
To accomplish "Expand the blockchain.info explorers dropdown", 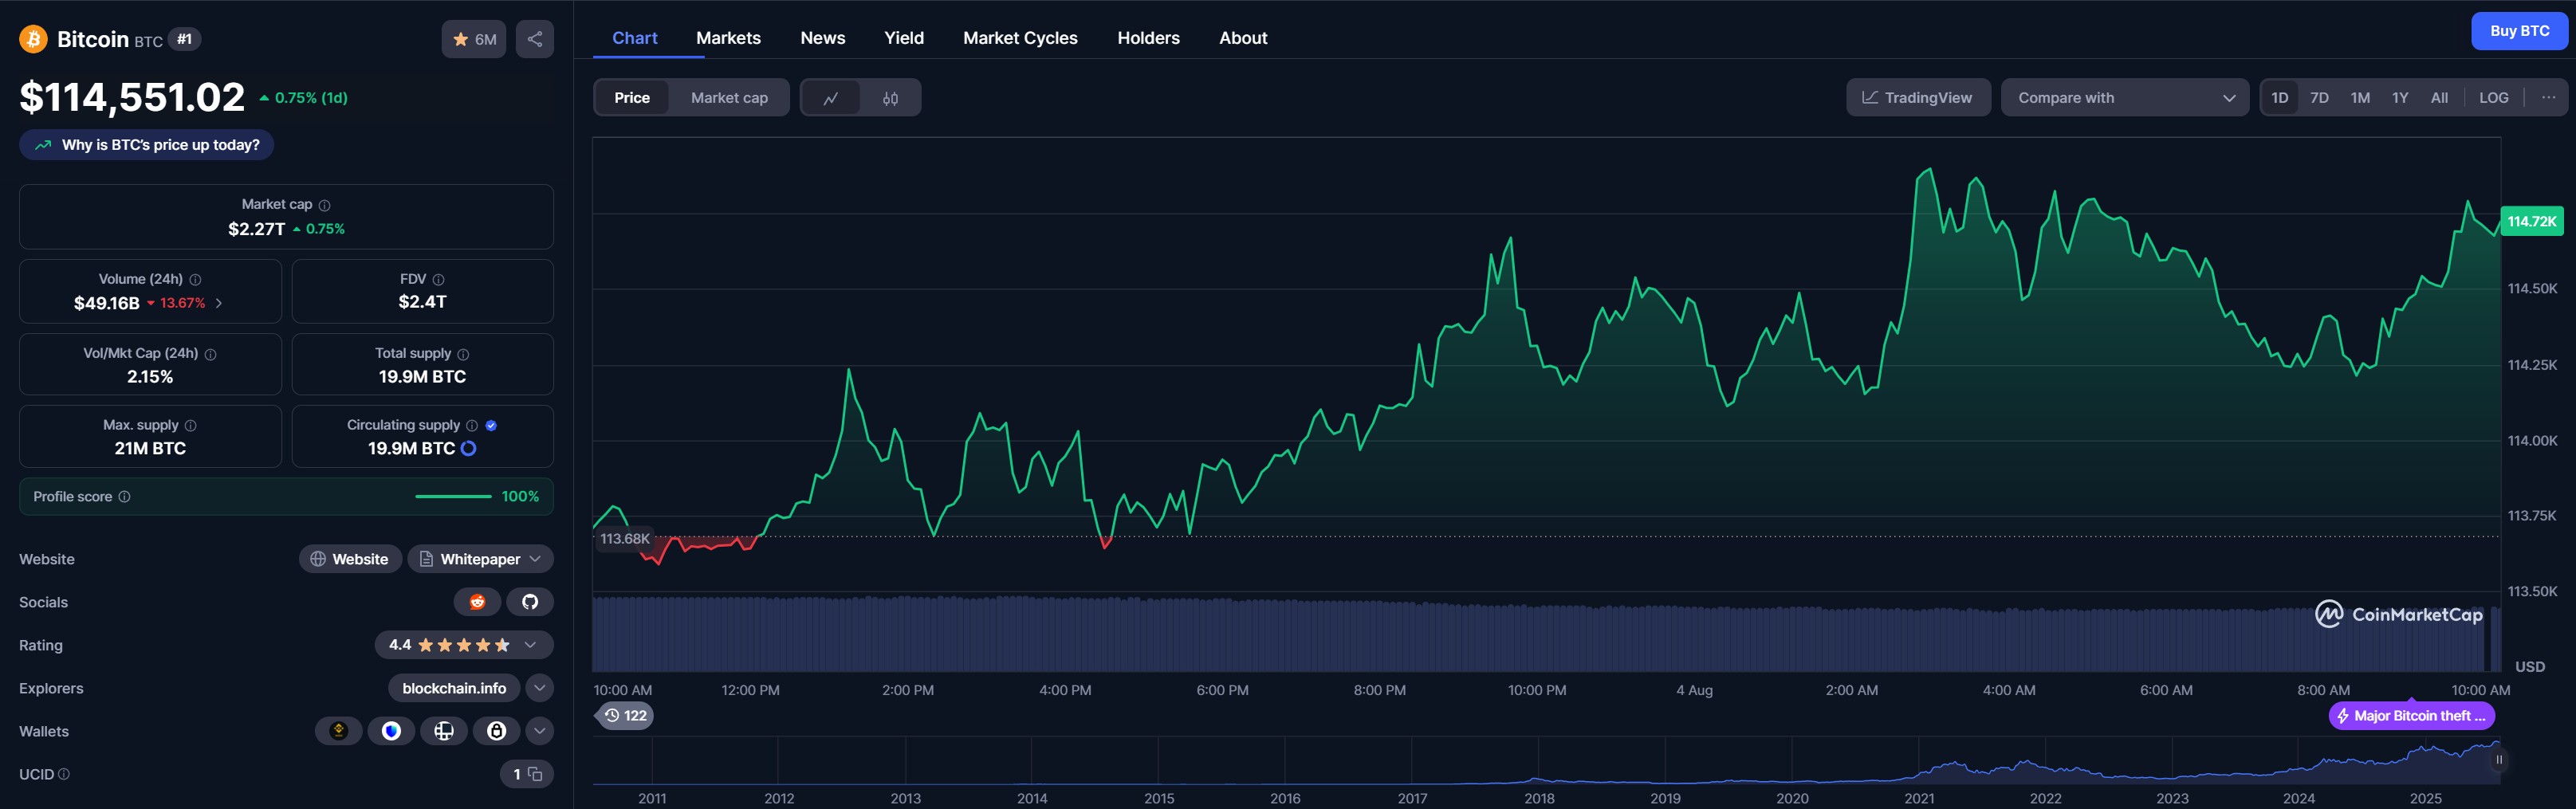I will (x=538, y=688).
